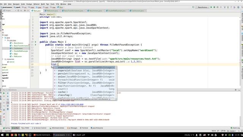
Task: Open the Spring tool window button
Action: click(6, 128)
